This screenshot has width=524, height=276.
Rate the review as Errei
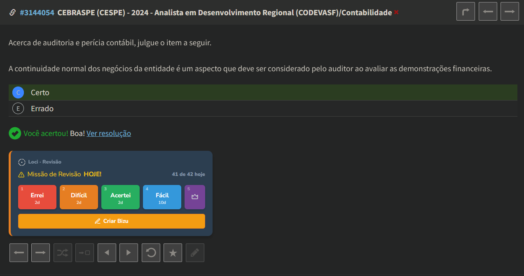pos(37,197)
